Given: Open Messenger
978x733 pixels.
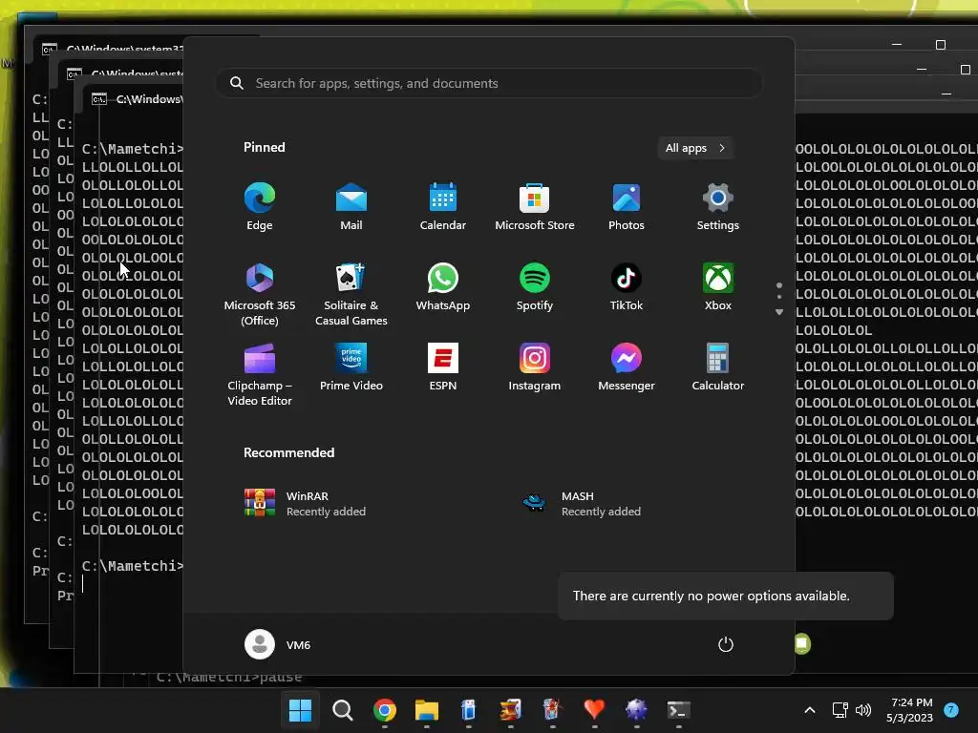Looking at the screenshot, I should tap(627, 367).
